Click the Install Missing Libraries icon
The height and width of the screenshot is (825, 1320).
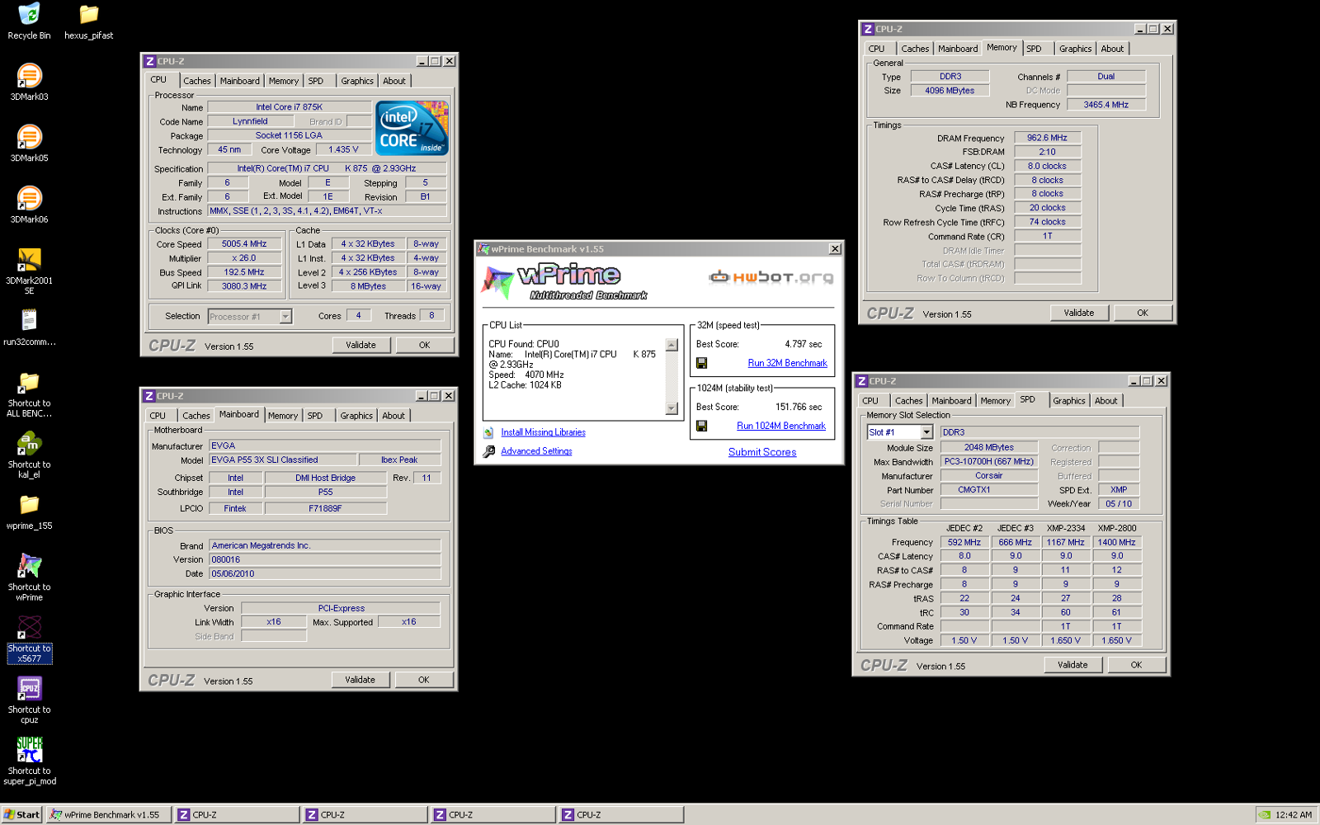point(488,432)
